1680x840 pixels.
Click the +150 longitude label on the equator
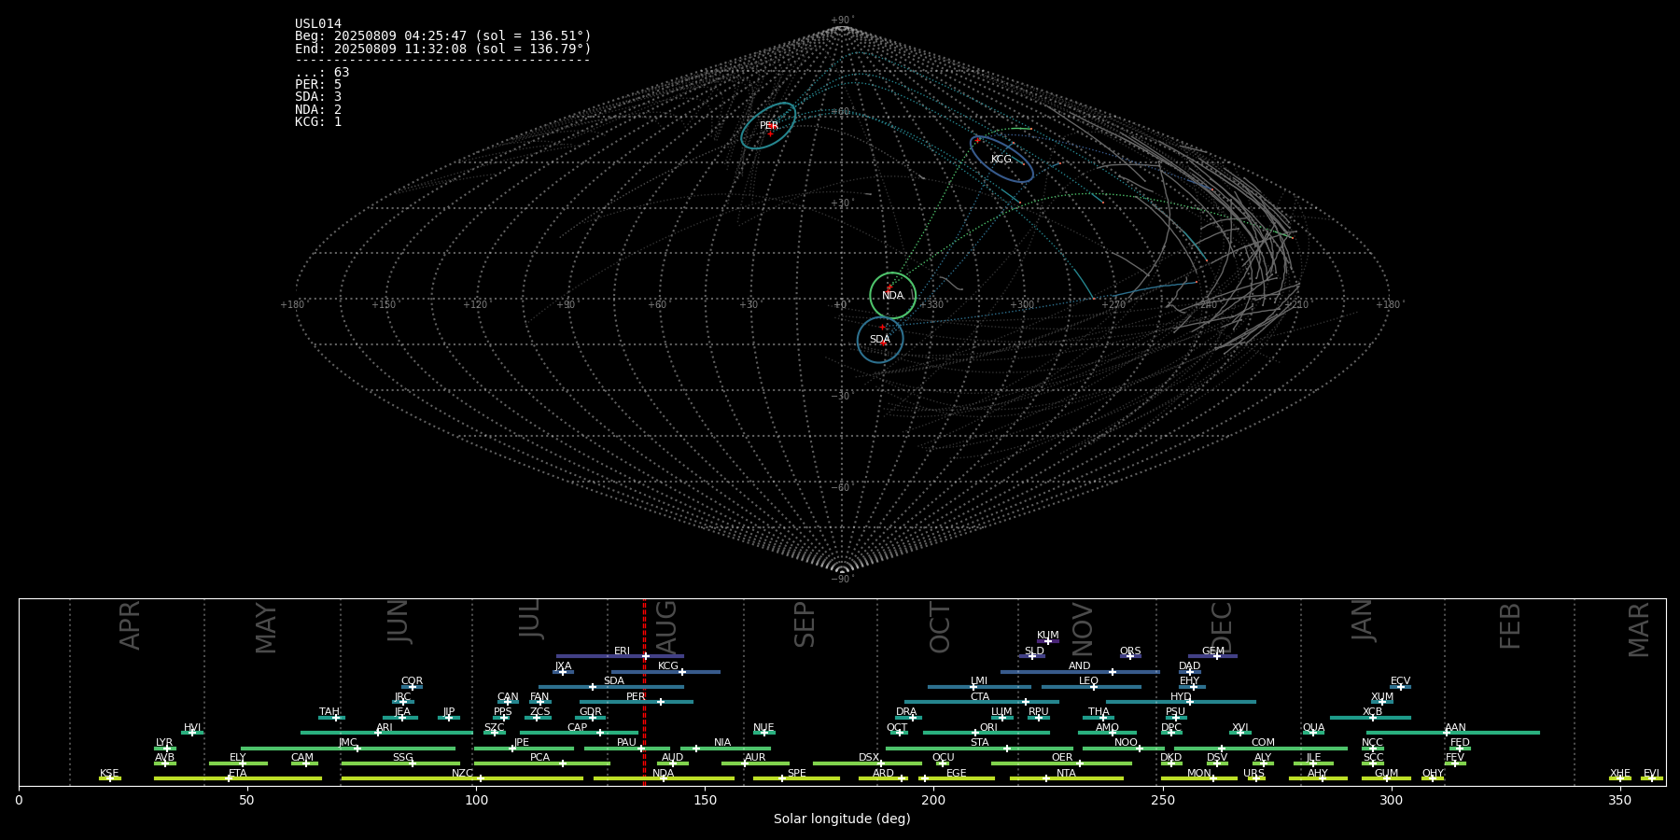point(384,305)
